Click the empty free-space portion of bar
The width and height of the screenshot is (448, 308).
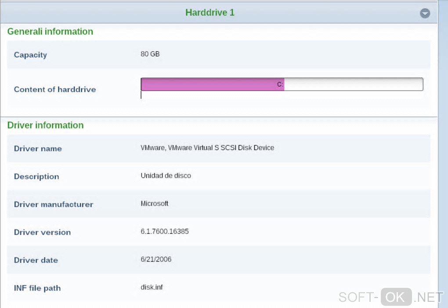(x=354, y=84)
